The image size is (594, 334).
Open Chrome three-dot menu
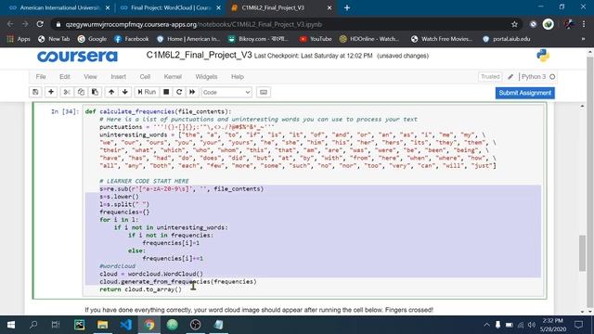point(584,24)
